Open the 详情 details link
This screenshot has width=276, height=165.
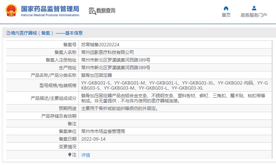click(x=85, y=155)
